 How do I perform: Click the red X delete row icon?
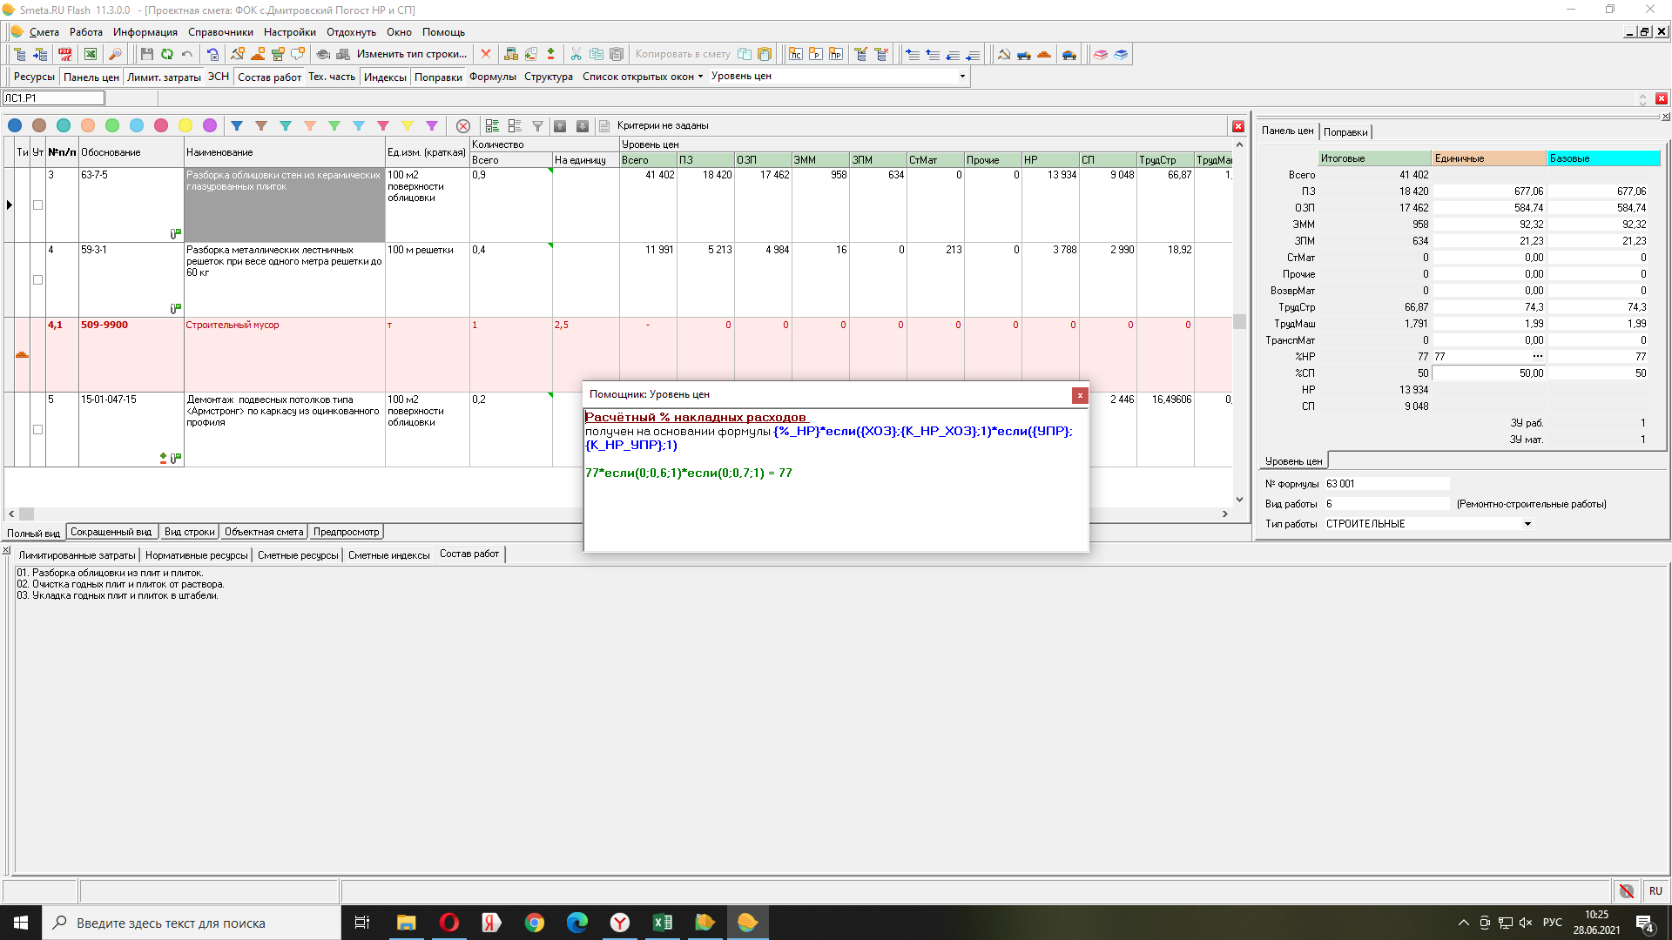point(486,54)
